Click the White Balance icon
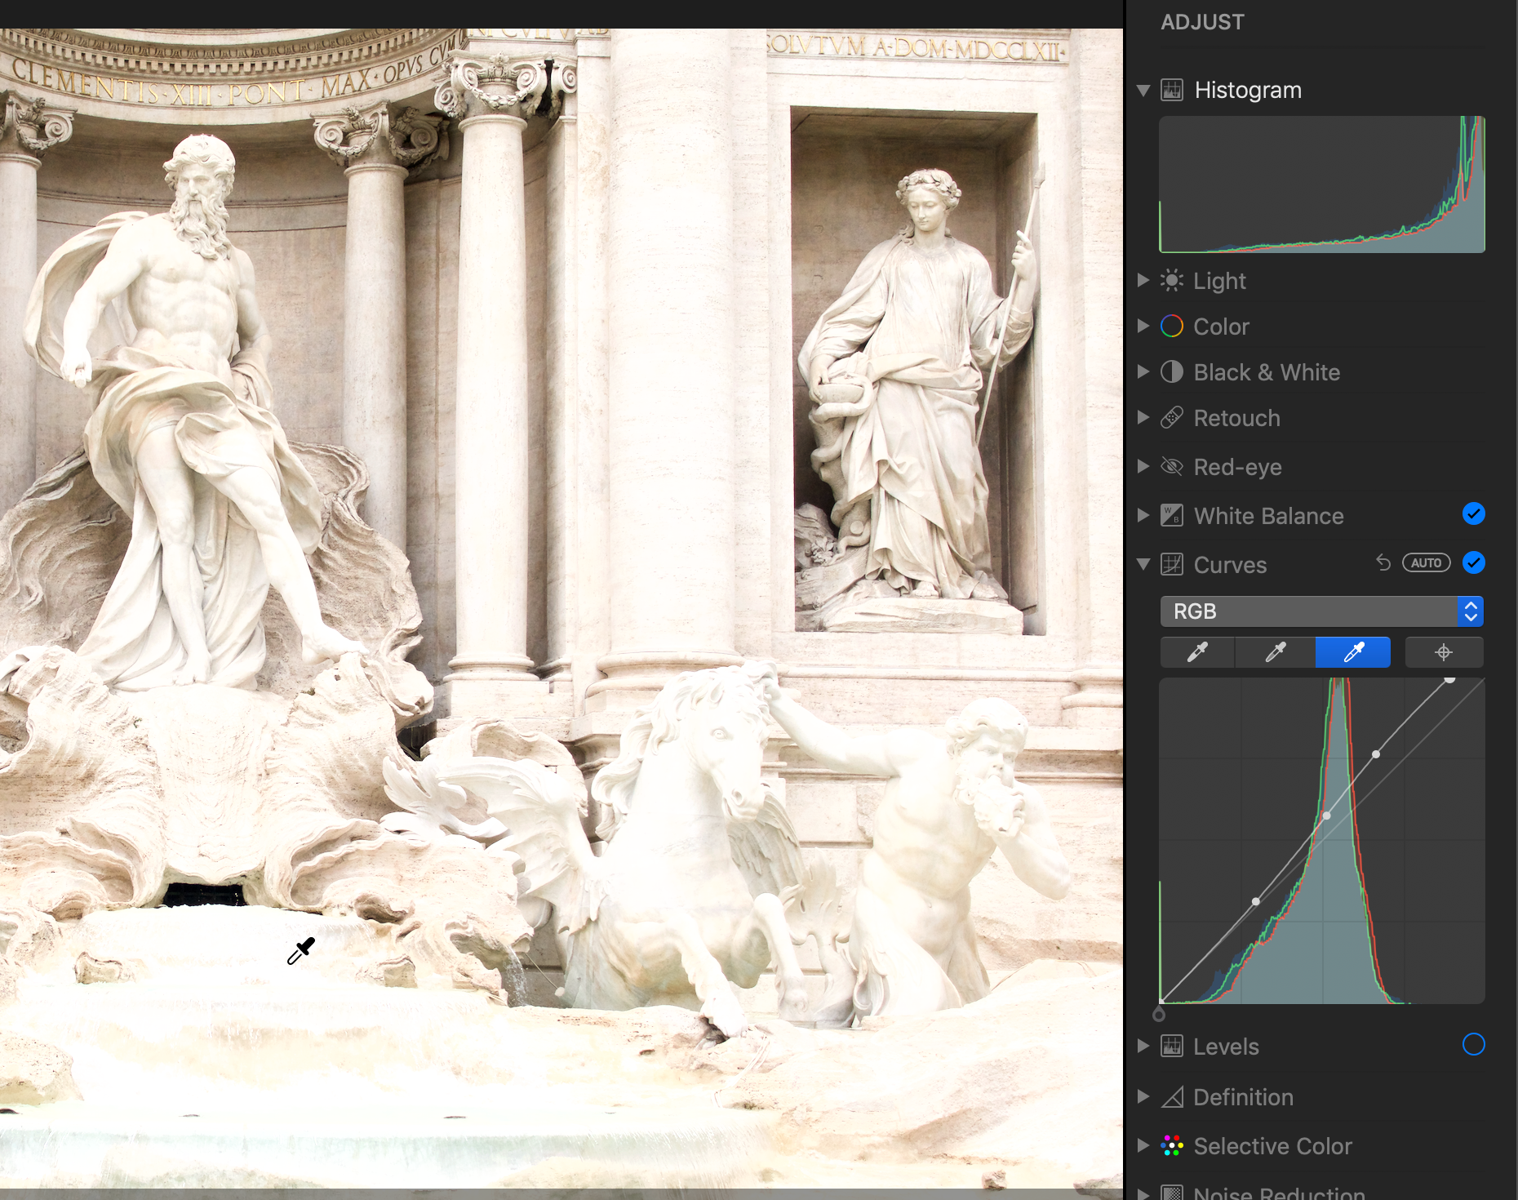Image resolution: width=1518 pixels, height=1200 pixels. (x=1172, y=515)
